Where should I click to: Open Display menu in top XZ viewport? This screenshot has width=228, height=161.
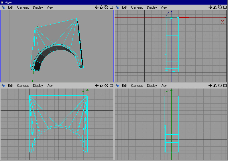[x=152, y=7]
